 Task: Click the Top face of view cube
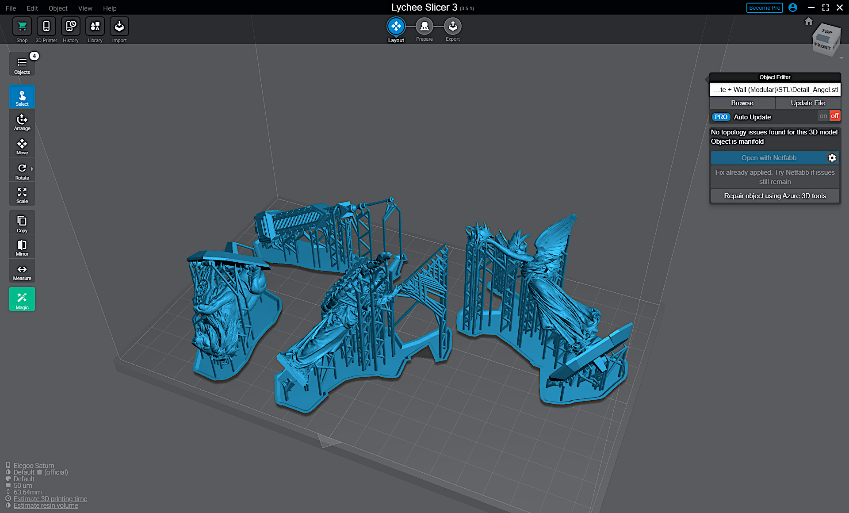click(826, 32)
